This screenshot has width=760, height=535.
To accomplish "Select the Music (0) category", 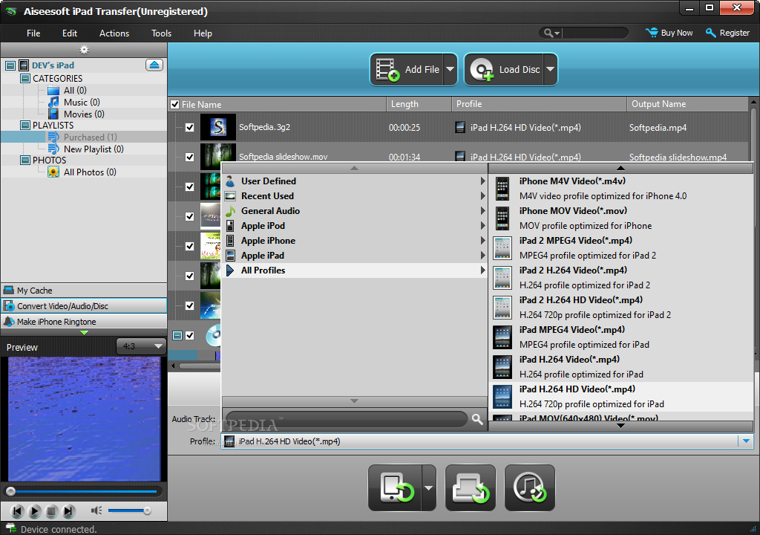I will (x=82, y=102).
